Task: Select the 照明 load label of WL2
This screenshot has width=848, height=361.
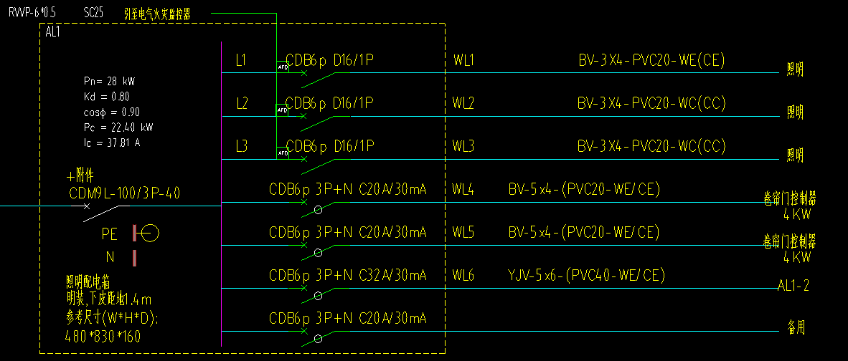Action: click(x=795, y=112)
